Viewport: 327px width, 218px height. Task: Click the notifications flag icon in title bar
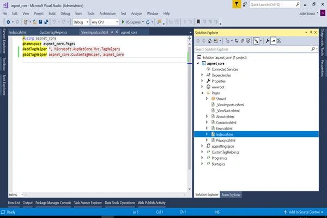pyautogui.click(x=237, y=4)
